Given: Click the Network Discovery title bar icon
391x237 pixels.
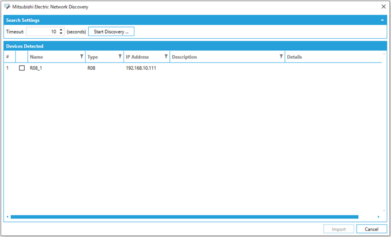Looking at the screenshot, I should 7,7.
